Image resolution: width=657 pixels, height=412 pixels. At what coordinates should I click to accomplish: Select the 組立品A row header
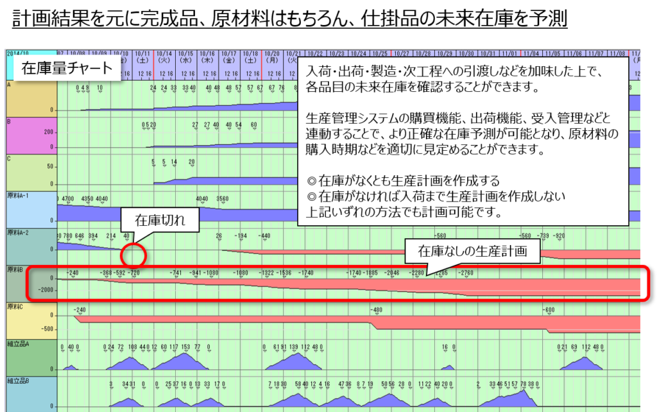30,357
